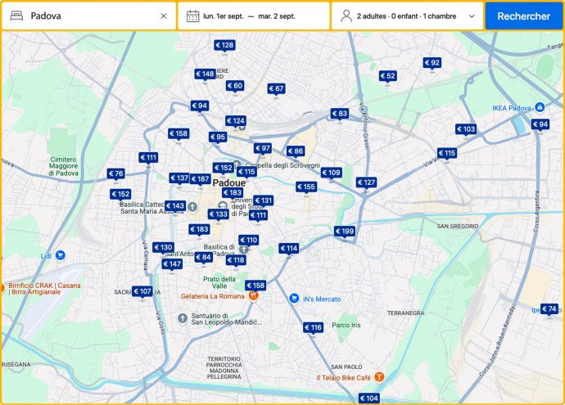The height and width of the screenshot is (405, 565).
Task: Choose the € 74 price marker
Action: coord(549,309)
